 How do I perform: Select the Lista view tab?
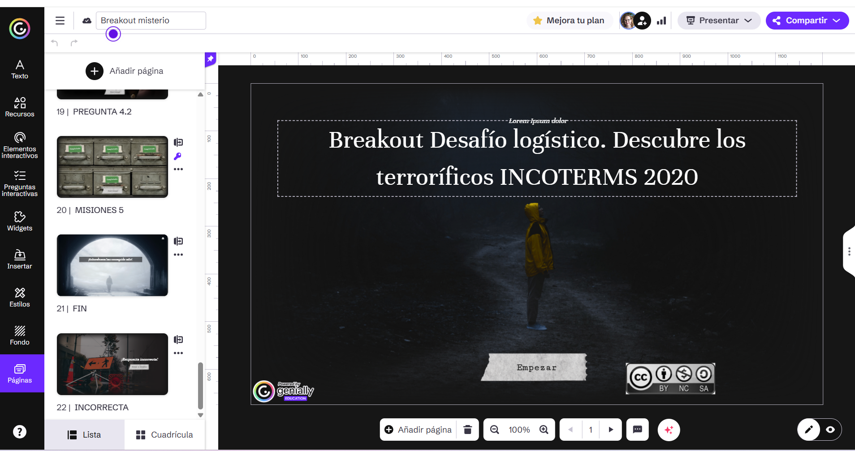pos(84,434)
